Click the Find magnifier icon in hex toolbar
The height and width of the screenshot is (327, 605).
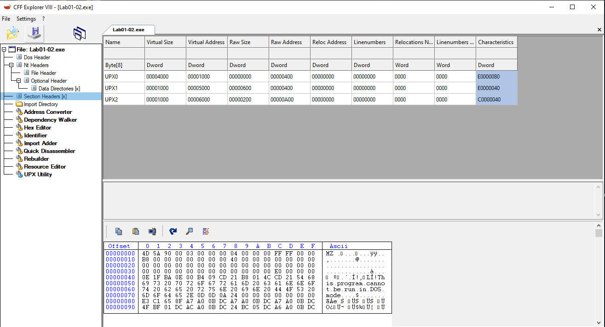pyautogui.click(x=189, y=231)
